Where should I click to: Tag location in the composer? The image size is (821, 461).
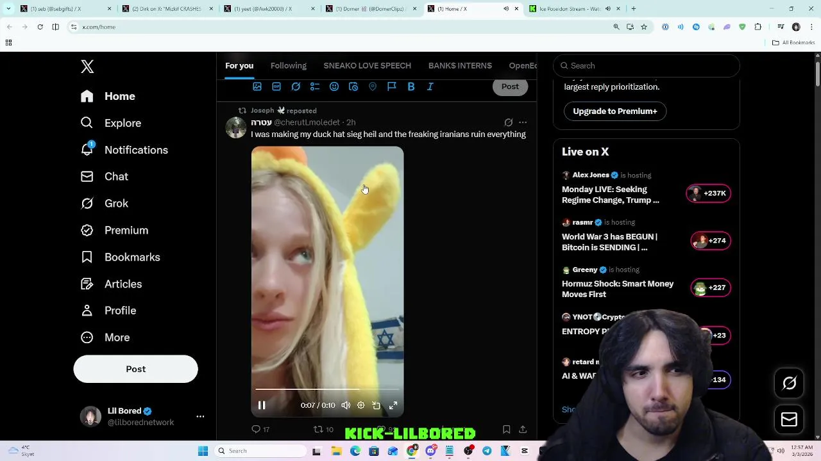pyautogui.click(x=373, y=86)
